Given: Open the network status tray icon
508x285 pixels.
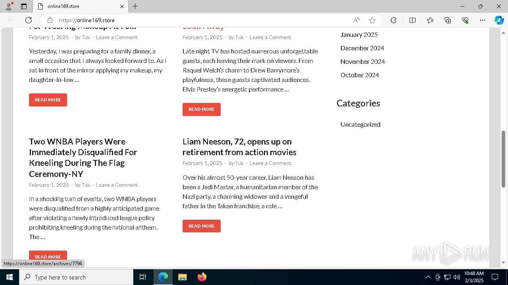Looking at the screenshot, I should click(447, 277).
